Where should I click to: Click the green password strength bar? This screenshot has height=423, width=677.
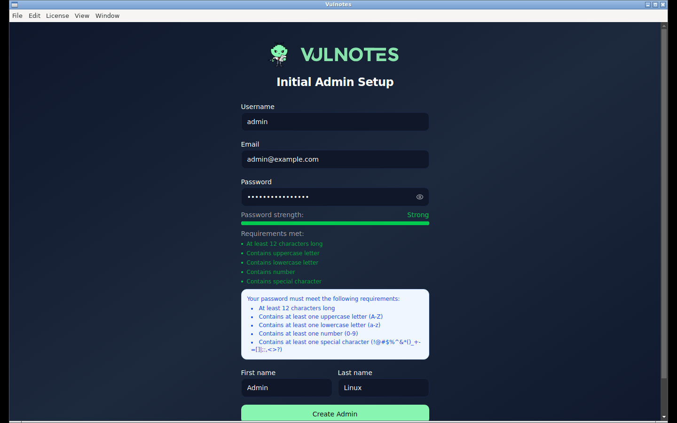[335, 223]
